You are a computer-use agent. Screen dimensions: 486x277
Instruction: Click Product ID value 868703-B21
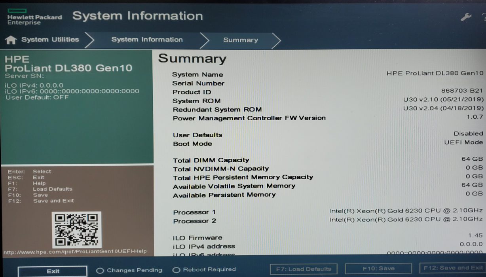(462, 91)
